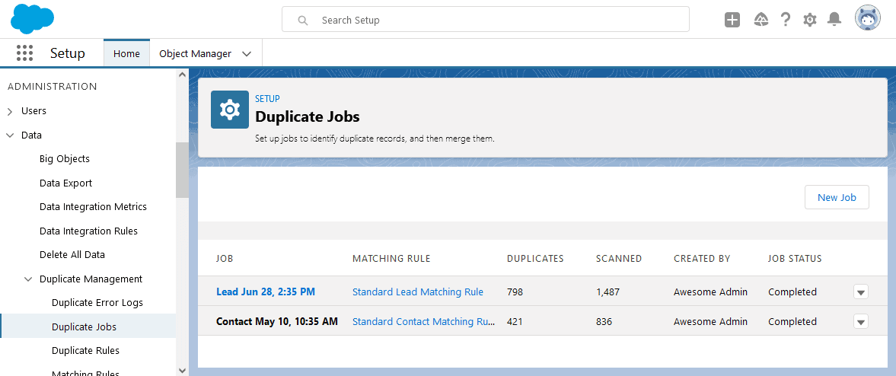Click the SCANNED column header
Image resolution: width=896 pixels, height=376 pixels.
pos(619,258)
